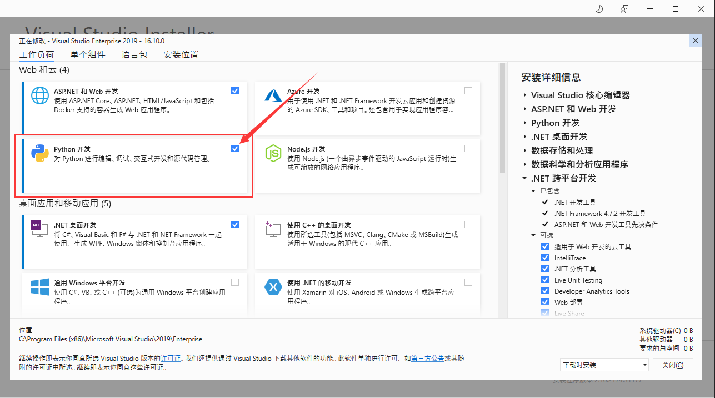Expand Visual Studio 核心编辑器 details

(x=525, y=95)
